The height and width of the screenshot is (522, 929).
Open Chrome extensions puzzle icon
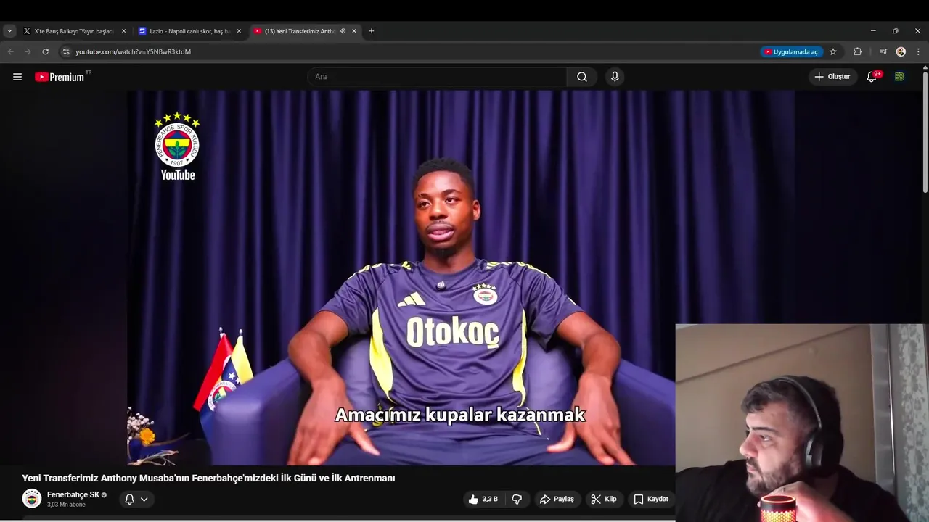tap(857, 51)
